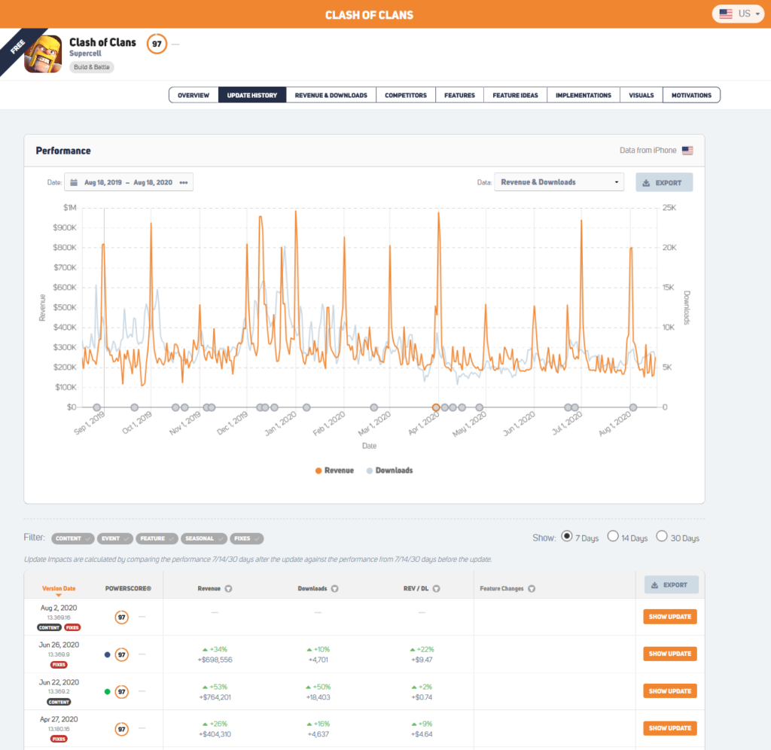Image resolution: width=771 pixels, height=750 pixels.
Task: Open the Motivations tab
Action: tap(691, 96)
